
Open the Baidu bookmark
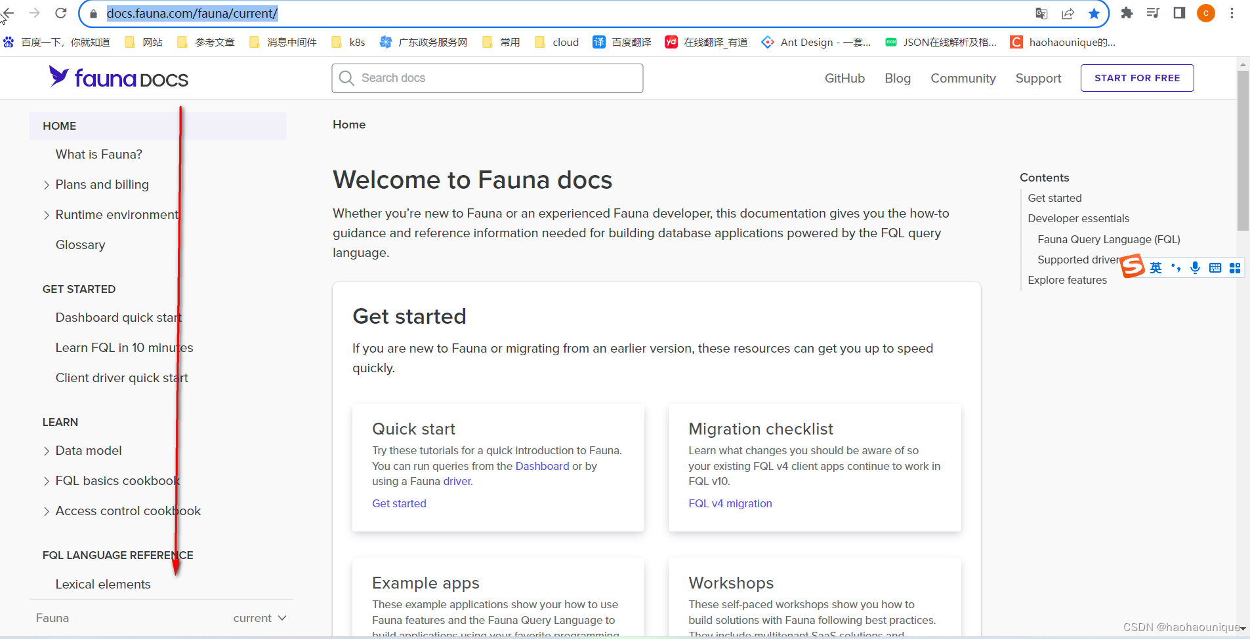[56, 42]
